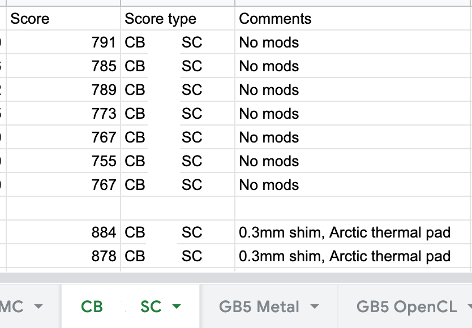This screenshot has height=328, width=472.
Task: Click the CB cell in the 884 row
Action: pyautogui.click(x=135, y=232)
